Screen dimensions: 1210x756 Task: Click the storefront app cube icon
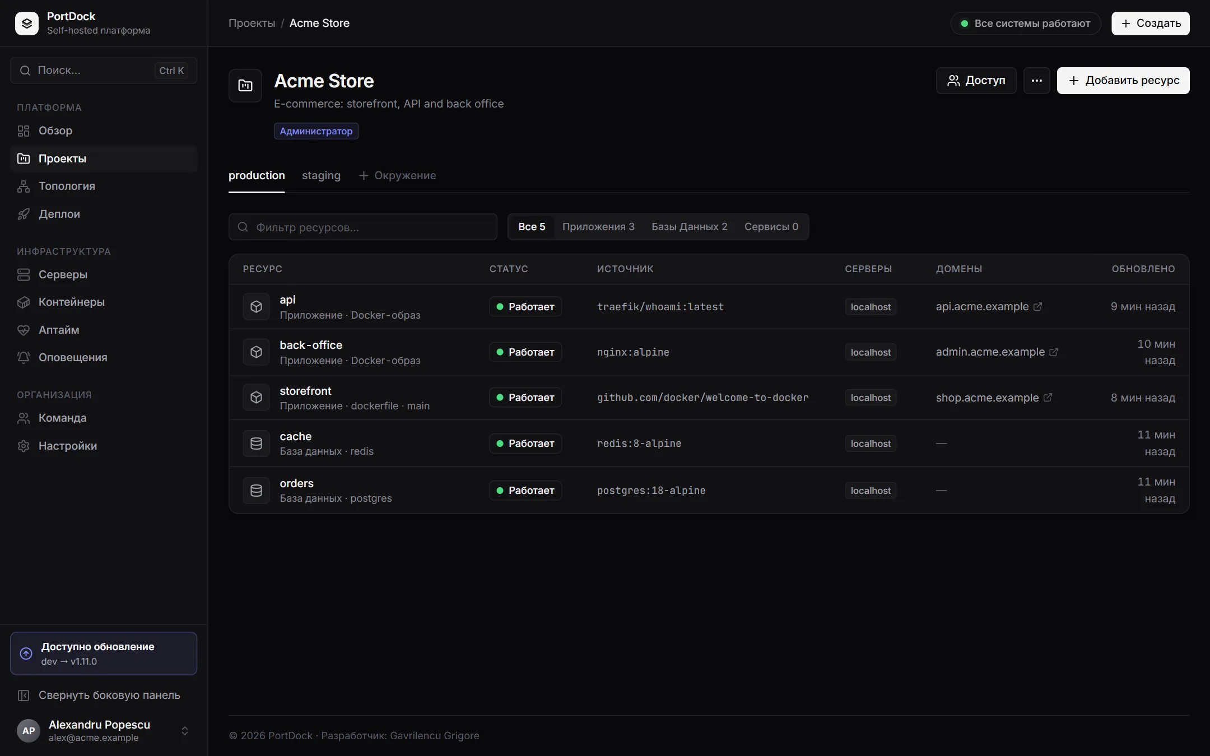pyautogui.click(x=256, y=398)
